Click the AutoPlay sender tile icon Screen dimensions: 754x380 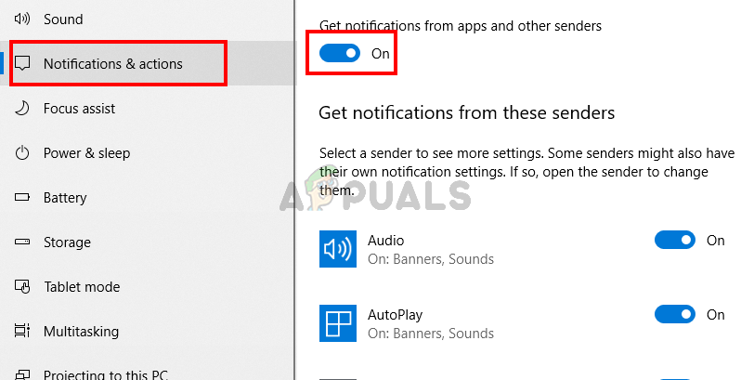pyautogui.click(x=338, y=323)
